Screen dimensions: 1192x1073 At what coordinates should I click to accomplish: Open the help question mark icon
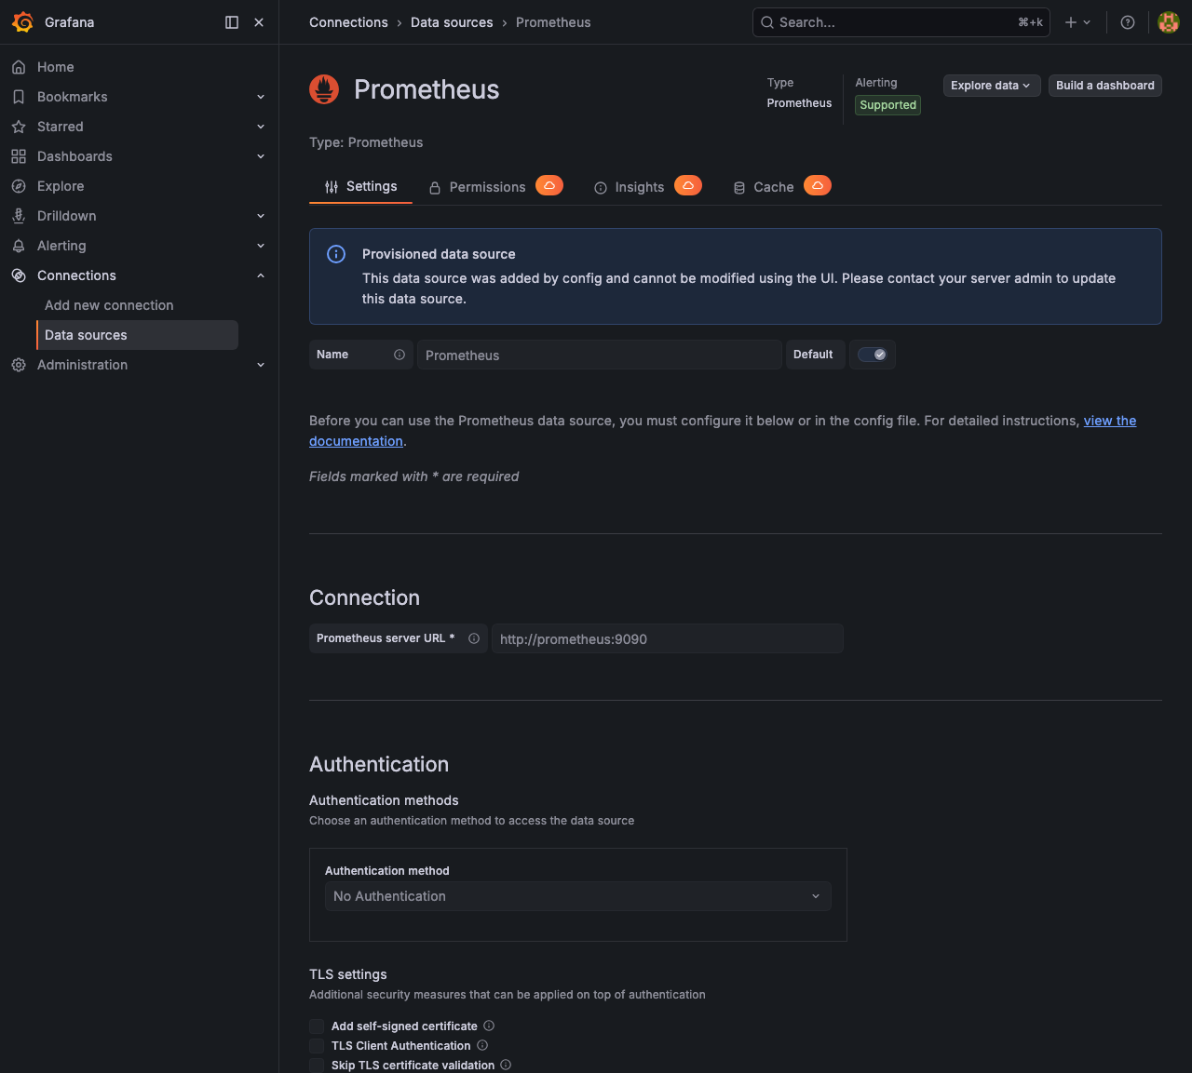point(1128,22)
